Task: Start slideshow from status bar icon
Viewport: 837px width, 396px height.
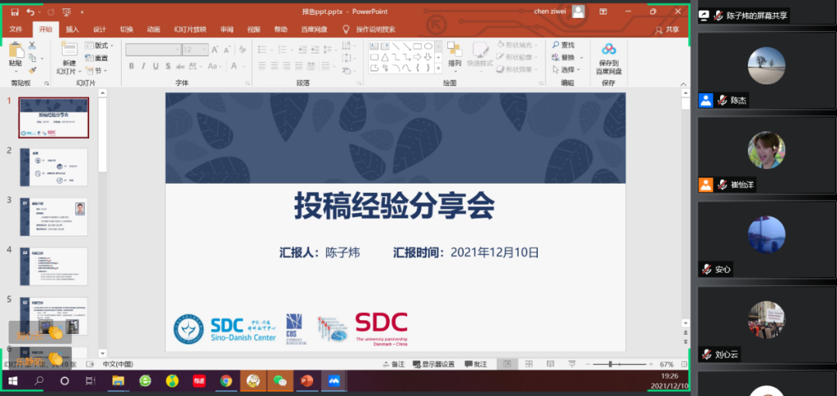Action: (x=572, y=364)
